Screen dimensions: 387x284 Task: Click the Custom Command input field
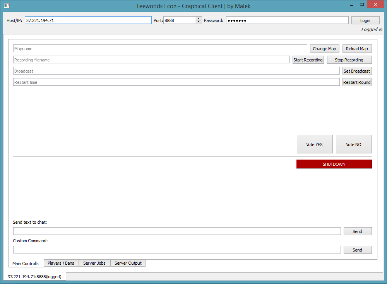coord(177,250)
